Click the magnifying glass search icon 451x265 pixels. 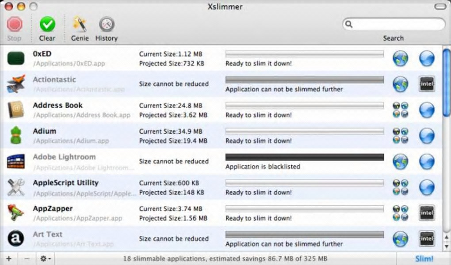pos(348,24)
